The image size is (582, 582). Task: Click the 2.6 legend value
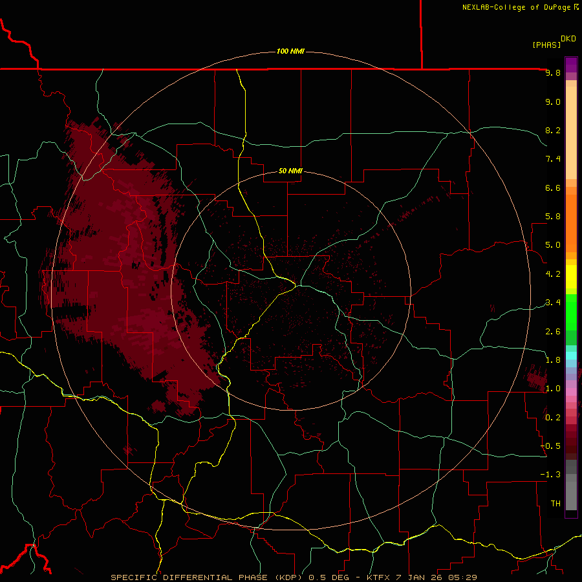pos(553,332)
